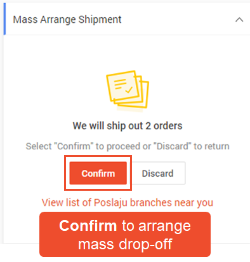Click the stacked documents shipment icon
The width and height of the screenshot is (250, 262).
(x=128, y=90)
